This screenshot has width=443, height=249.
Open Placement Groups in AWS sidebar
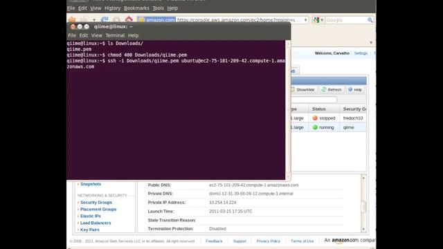pyautogui.click(x=98, y=209)
